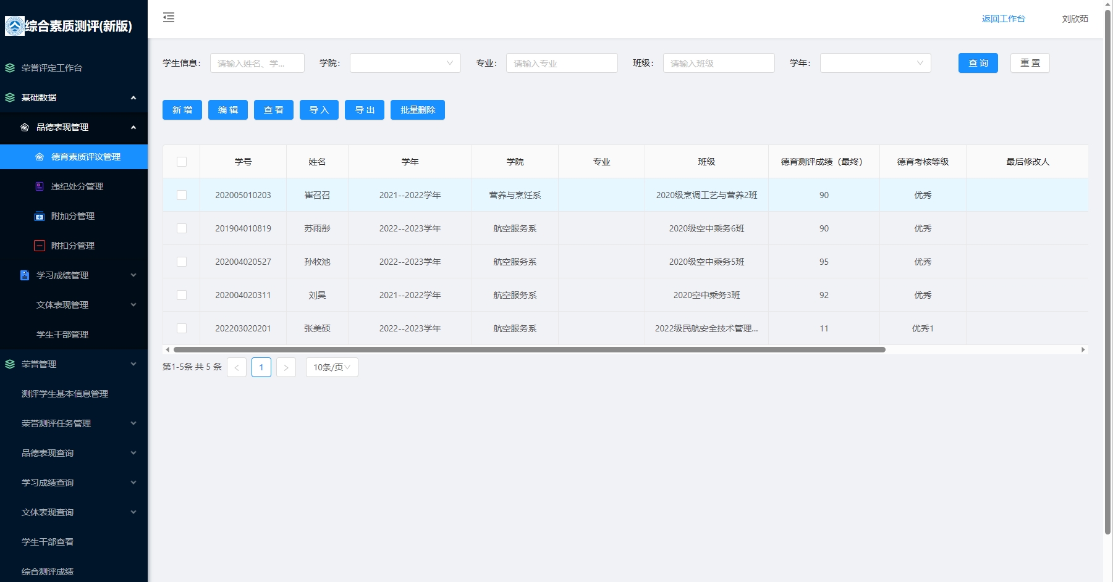Click the 德育测评成绩（最终） column header
Screen dimensions: 1113x582
click(x=824, y=162)
